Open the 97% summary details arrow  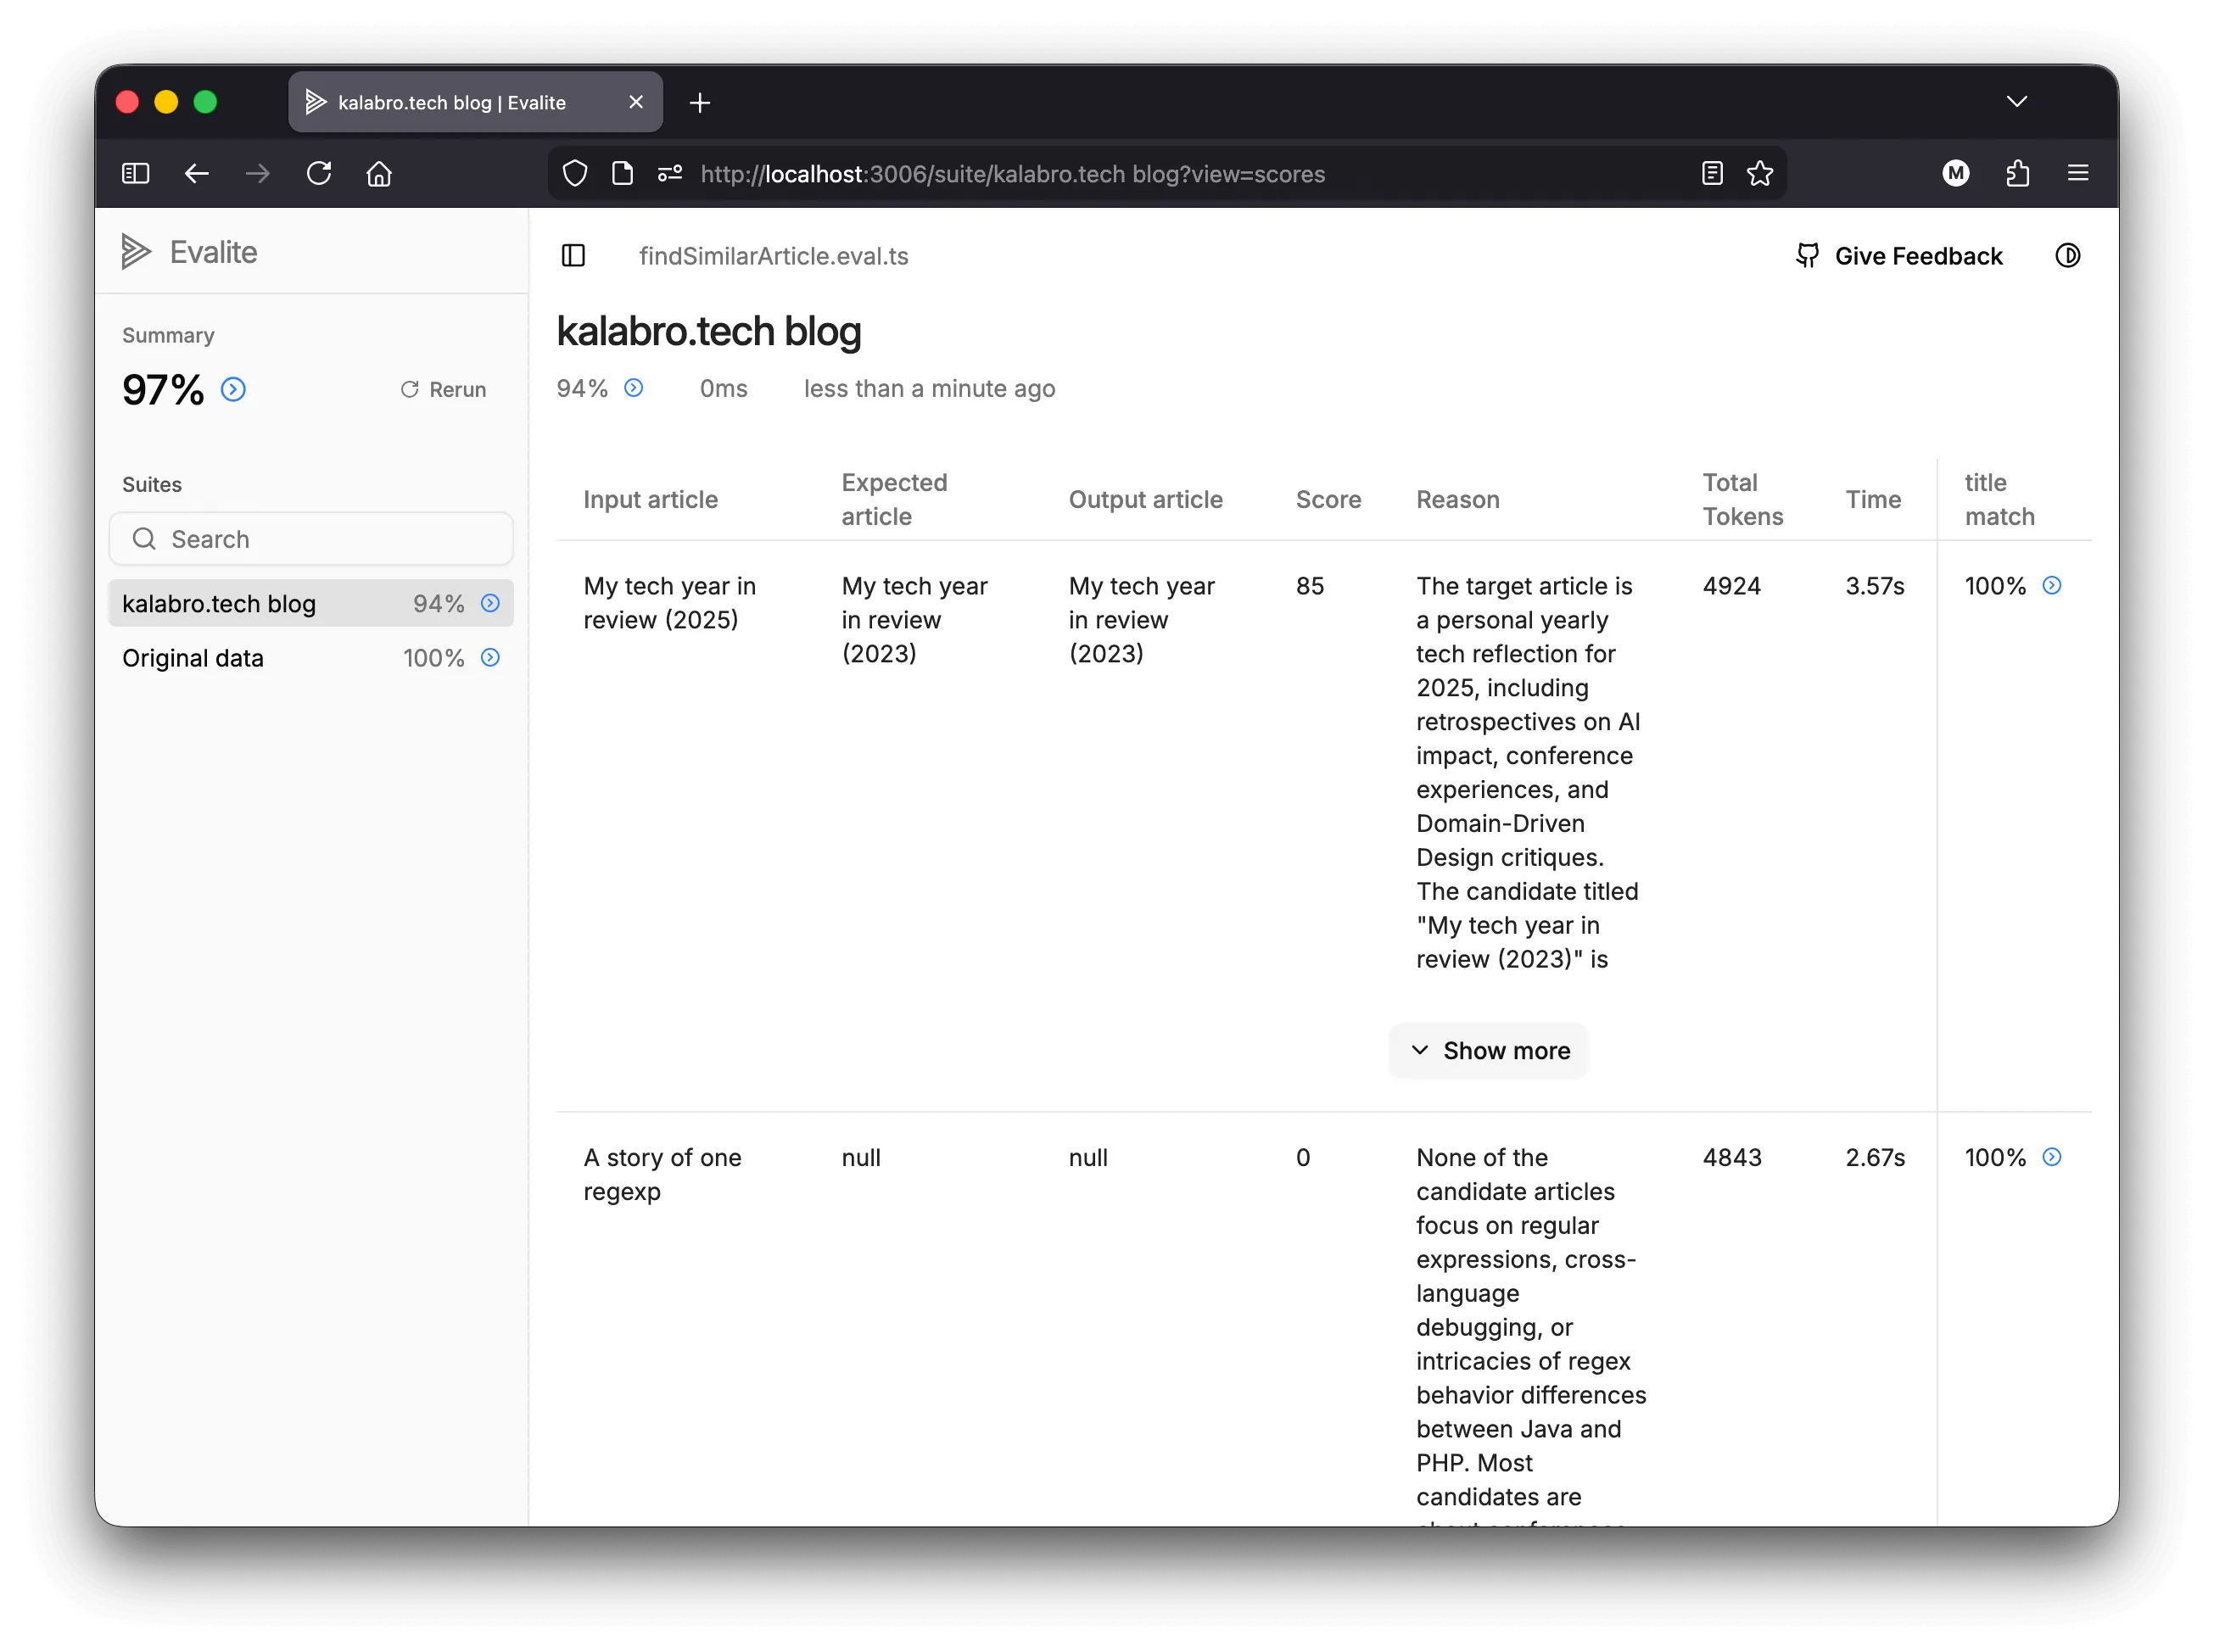point(233,390)
